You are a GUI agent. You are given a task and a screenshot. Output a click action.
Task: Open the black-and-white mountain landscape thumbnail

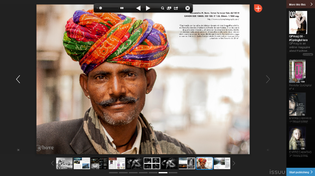pos(64,163)
